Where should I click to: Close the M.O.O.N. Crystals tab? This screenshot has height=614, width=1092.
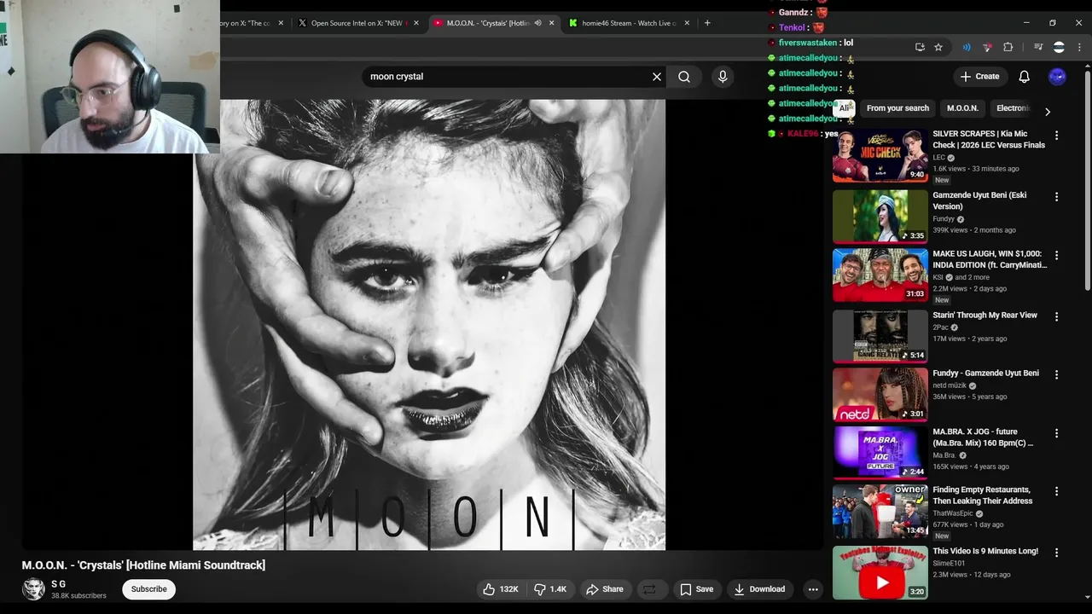coord(551,23)
